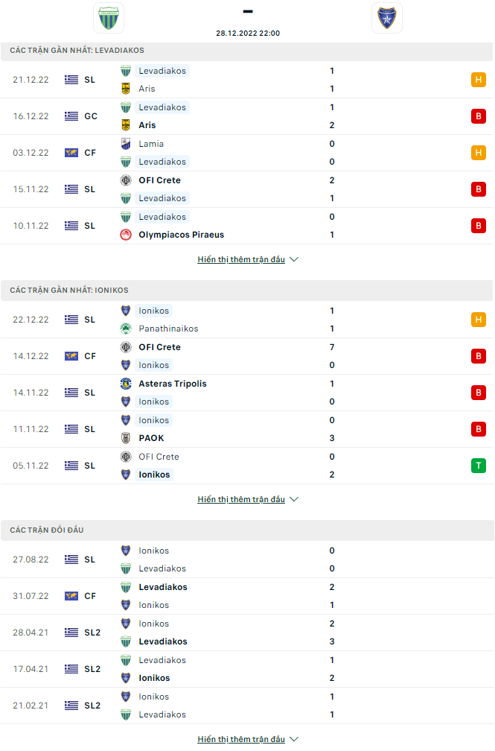Click the green T result badge

point(478,466)
